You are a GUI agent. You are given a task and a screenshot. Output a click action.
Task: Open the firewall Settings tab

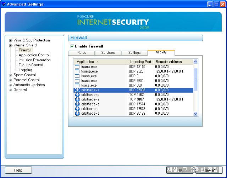(x=134, y=53)
